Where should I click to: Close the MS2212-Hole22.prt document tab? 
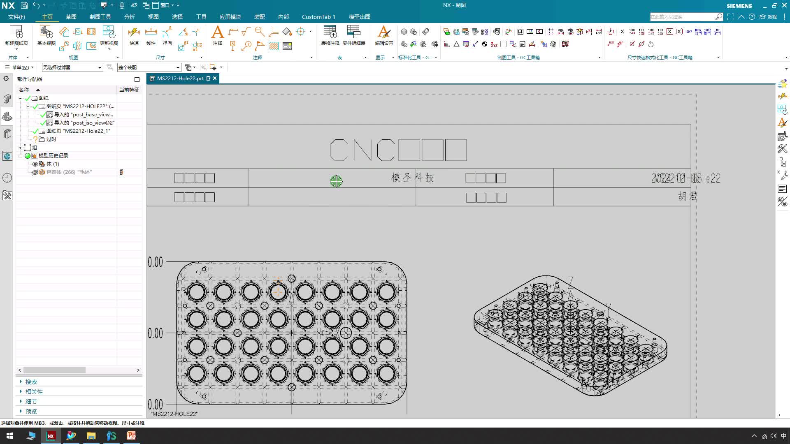[x=215, y=79]
